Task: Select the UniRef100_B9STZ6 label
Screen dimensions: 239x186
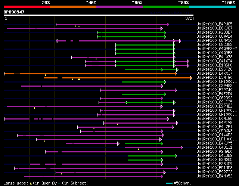Action: coord(214,69)
